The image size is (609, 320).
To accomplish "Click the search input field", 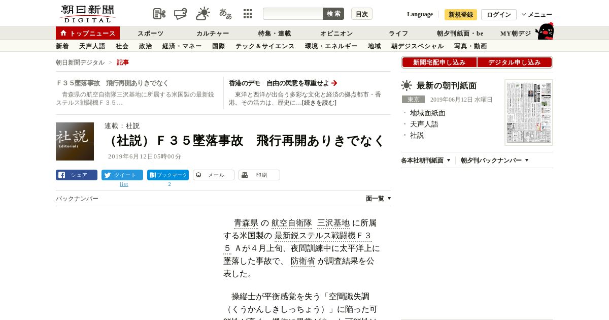I will click(x=293, y=14).
